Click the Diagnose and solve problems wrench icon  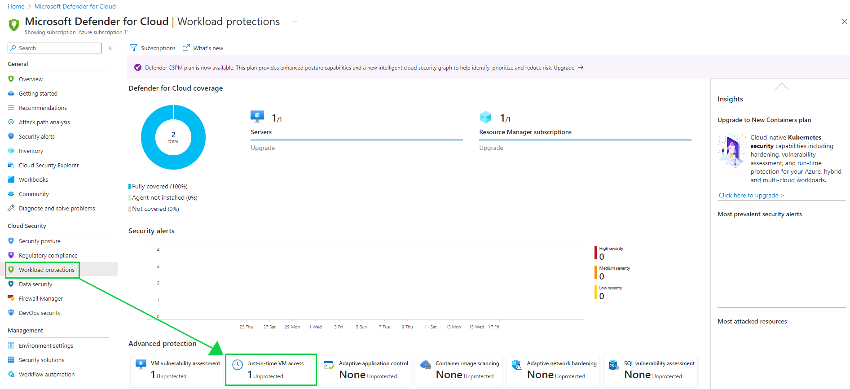point(11,208)
